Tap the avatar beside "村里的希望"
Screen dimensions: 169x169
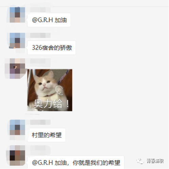point(17,127)
